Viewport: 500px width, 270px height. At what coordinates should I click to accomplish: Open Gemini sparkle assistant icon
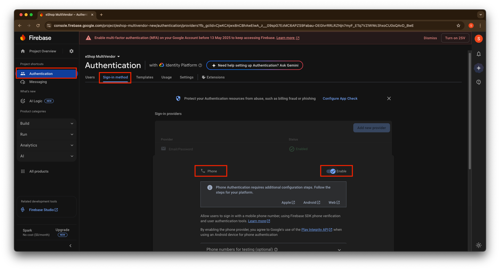coord(478,68)
